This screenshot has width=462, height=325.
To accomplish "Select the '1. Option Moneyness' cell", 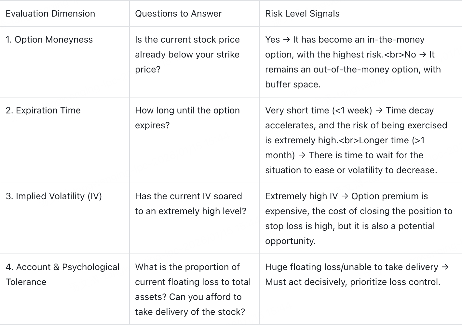I will click(49, 40).
